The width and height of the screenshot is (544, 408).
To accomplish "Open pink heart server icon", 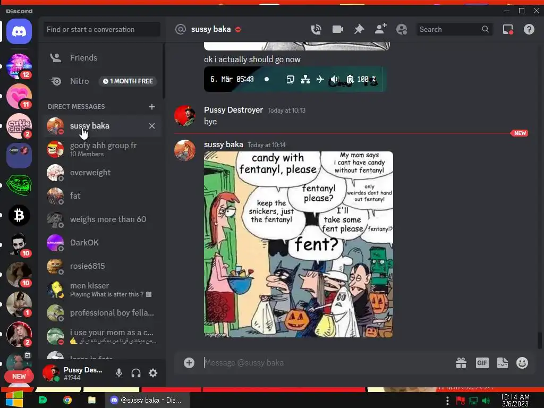I will tap(19, 96).
